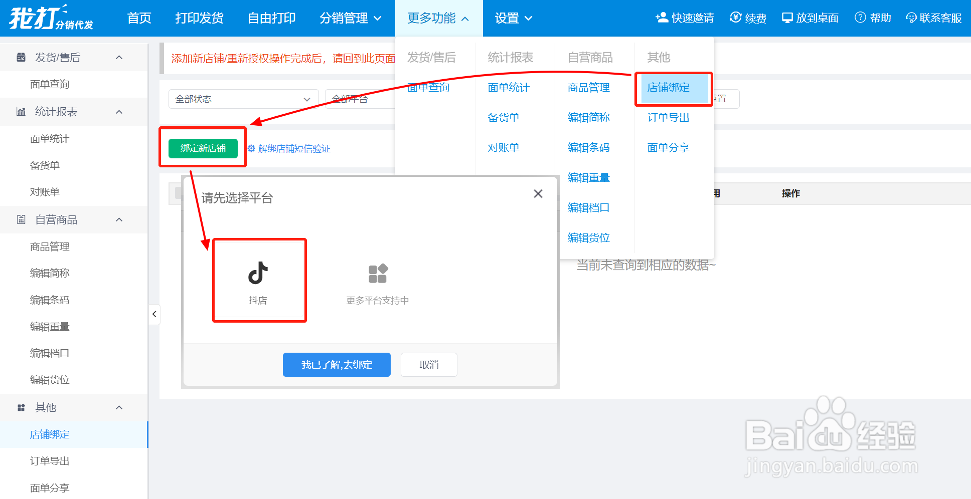The image size is (971, 499).
Task: Open 编辑货位 in the sidebar
Action: click(50, 380)
